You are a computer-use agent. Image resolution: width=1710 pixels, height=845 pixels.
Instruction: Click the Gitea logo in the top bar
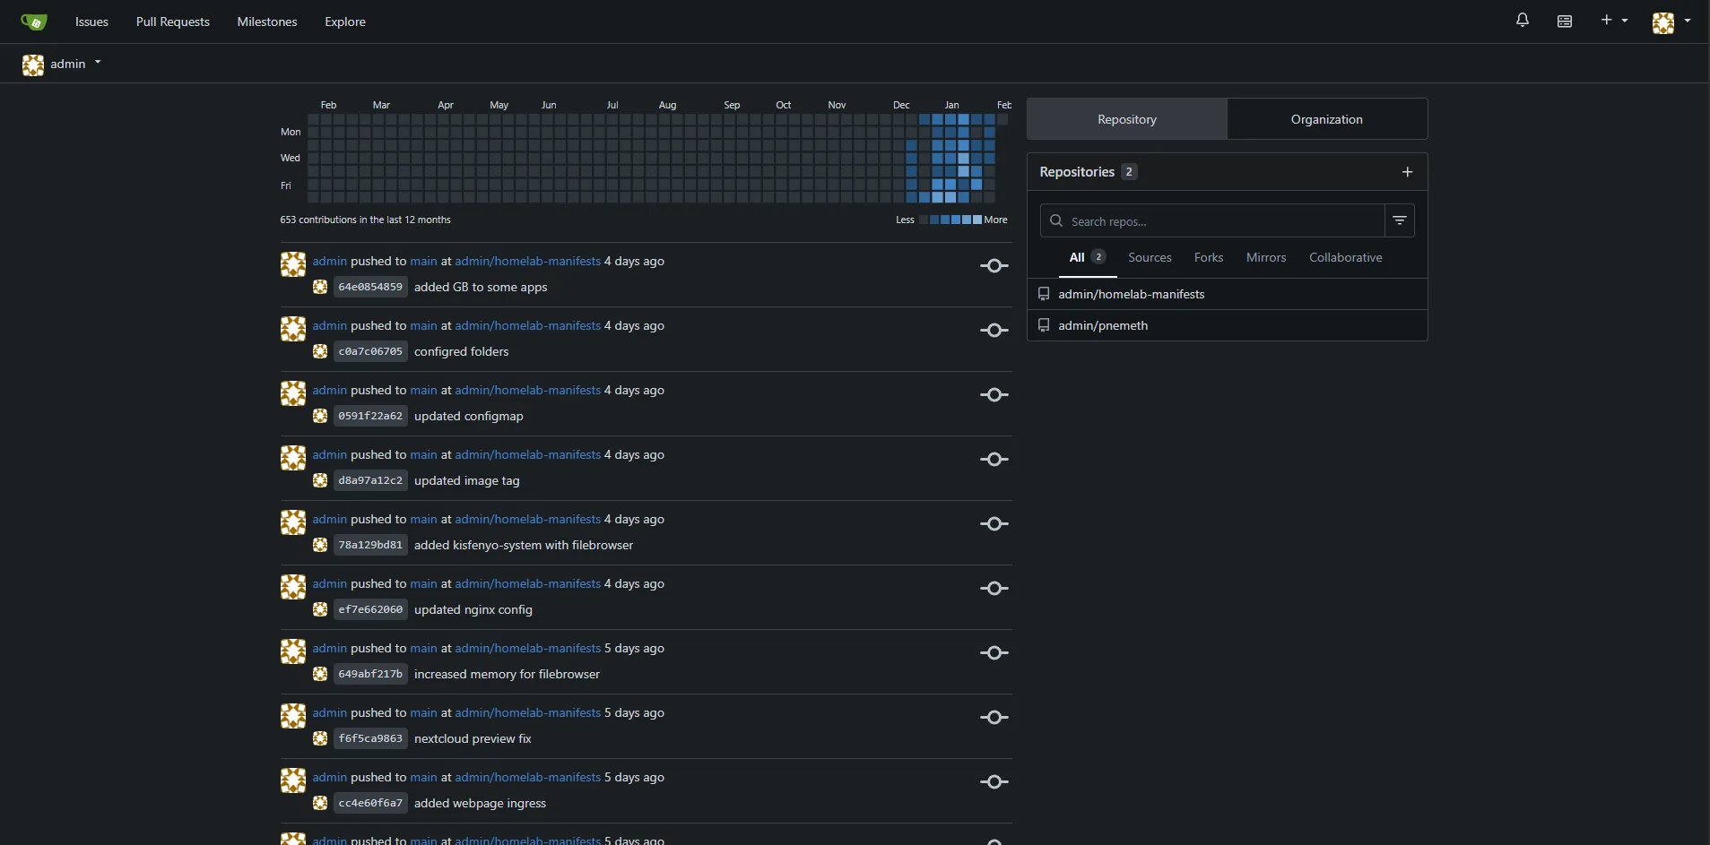pyautogui.click(x=33, y=21)
